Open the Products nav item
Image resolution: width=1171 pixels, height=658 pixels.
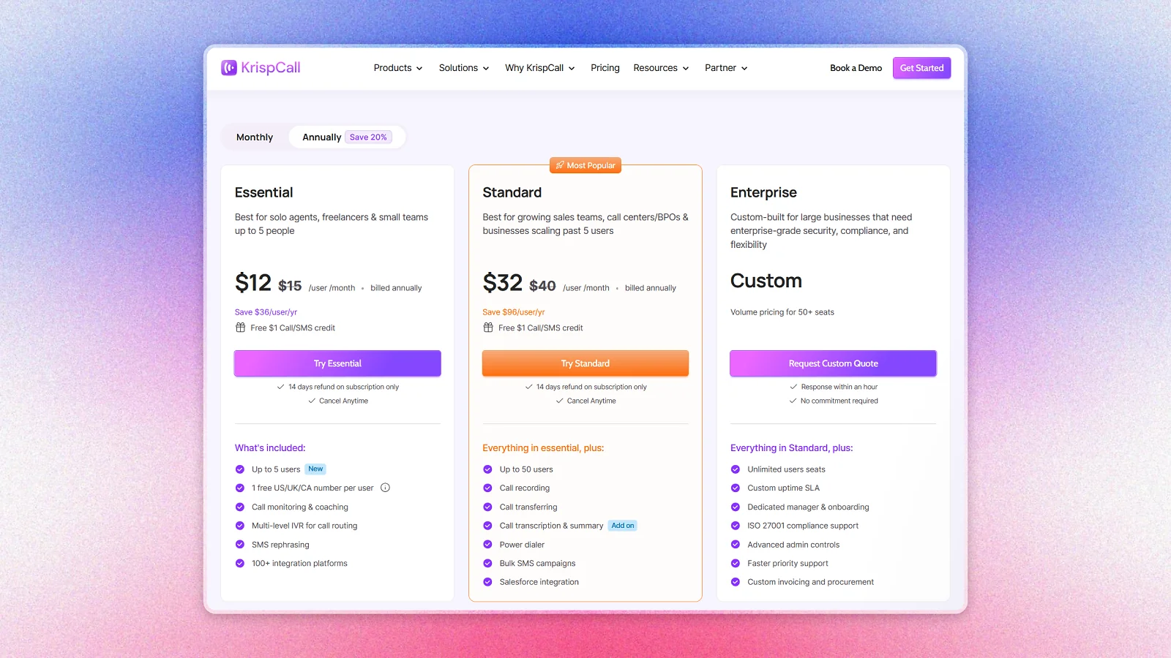398,68
